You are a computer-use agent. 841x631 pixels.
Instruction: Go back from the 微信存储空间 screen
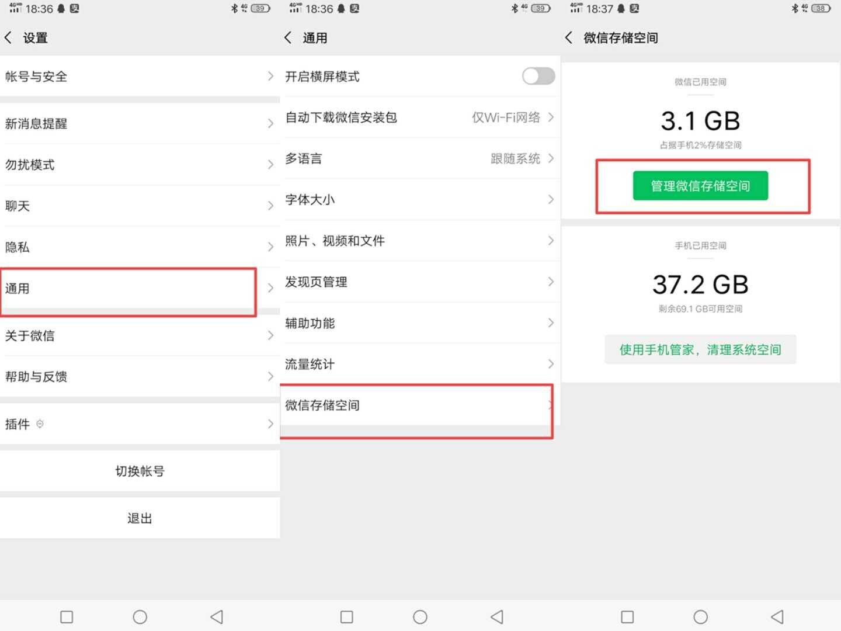(x=569, y=38)
